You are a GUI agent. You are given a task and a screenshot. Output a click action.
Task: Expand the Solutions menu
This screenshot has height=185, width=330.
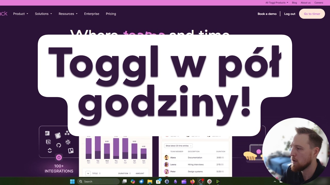pyautogui.click(x=43, y=14)
